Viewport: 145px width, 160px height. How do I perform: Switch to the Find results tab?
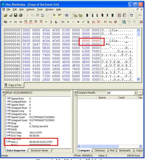tap(112, 150)
